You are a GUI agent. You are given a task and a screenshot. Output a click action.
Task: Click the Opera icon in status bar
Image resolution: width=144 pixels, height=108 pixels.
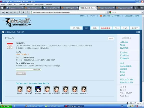2,103
